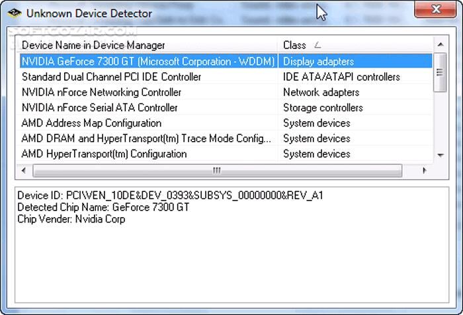Choose NVIDIA nForce Serial ATA Controller
This screenshot has height=315, width=463.
click(99, 107)
